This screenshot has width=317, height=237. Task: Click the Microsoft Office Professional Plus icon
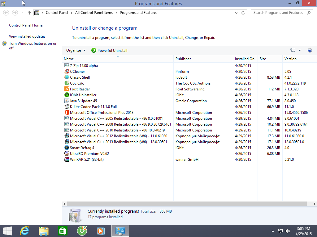[x=67, y=113]
